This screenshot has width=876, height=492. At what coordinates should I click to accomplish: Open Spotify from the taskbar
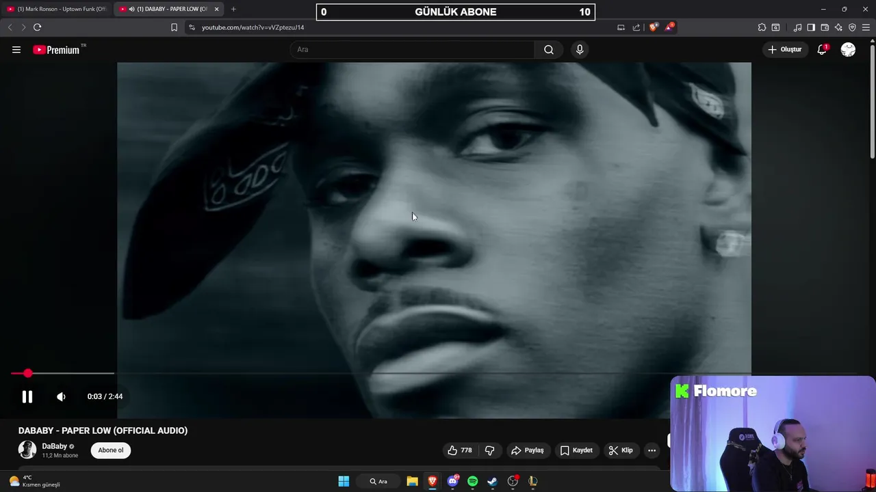[x=472, y=481]
